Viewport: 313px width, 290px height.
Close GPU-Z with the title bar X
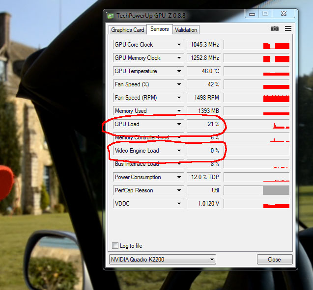284,14
